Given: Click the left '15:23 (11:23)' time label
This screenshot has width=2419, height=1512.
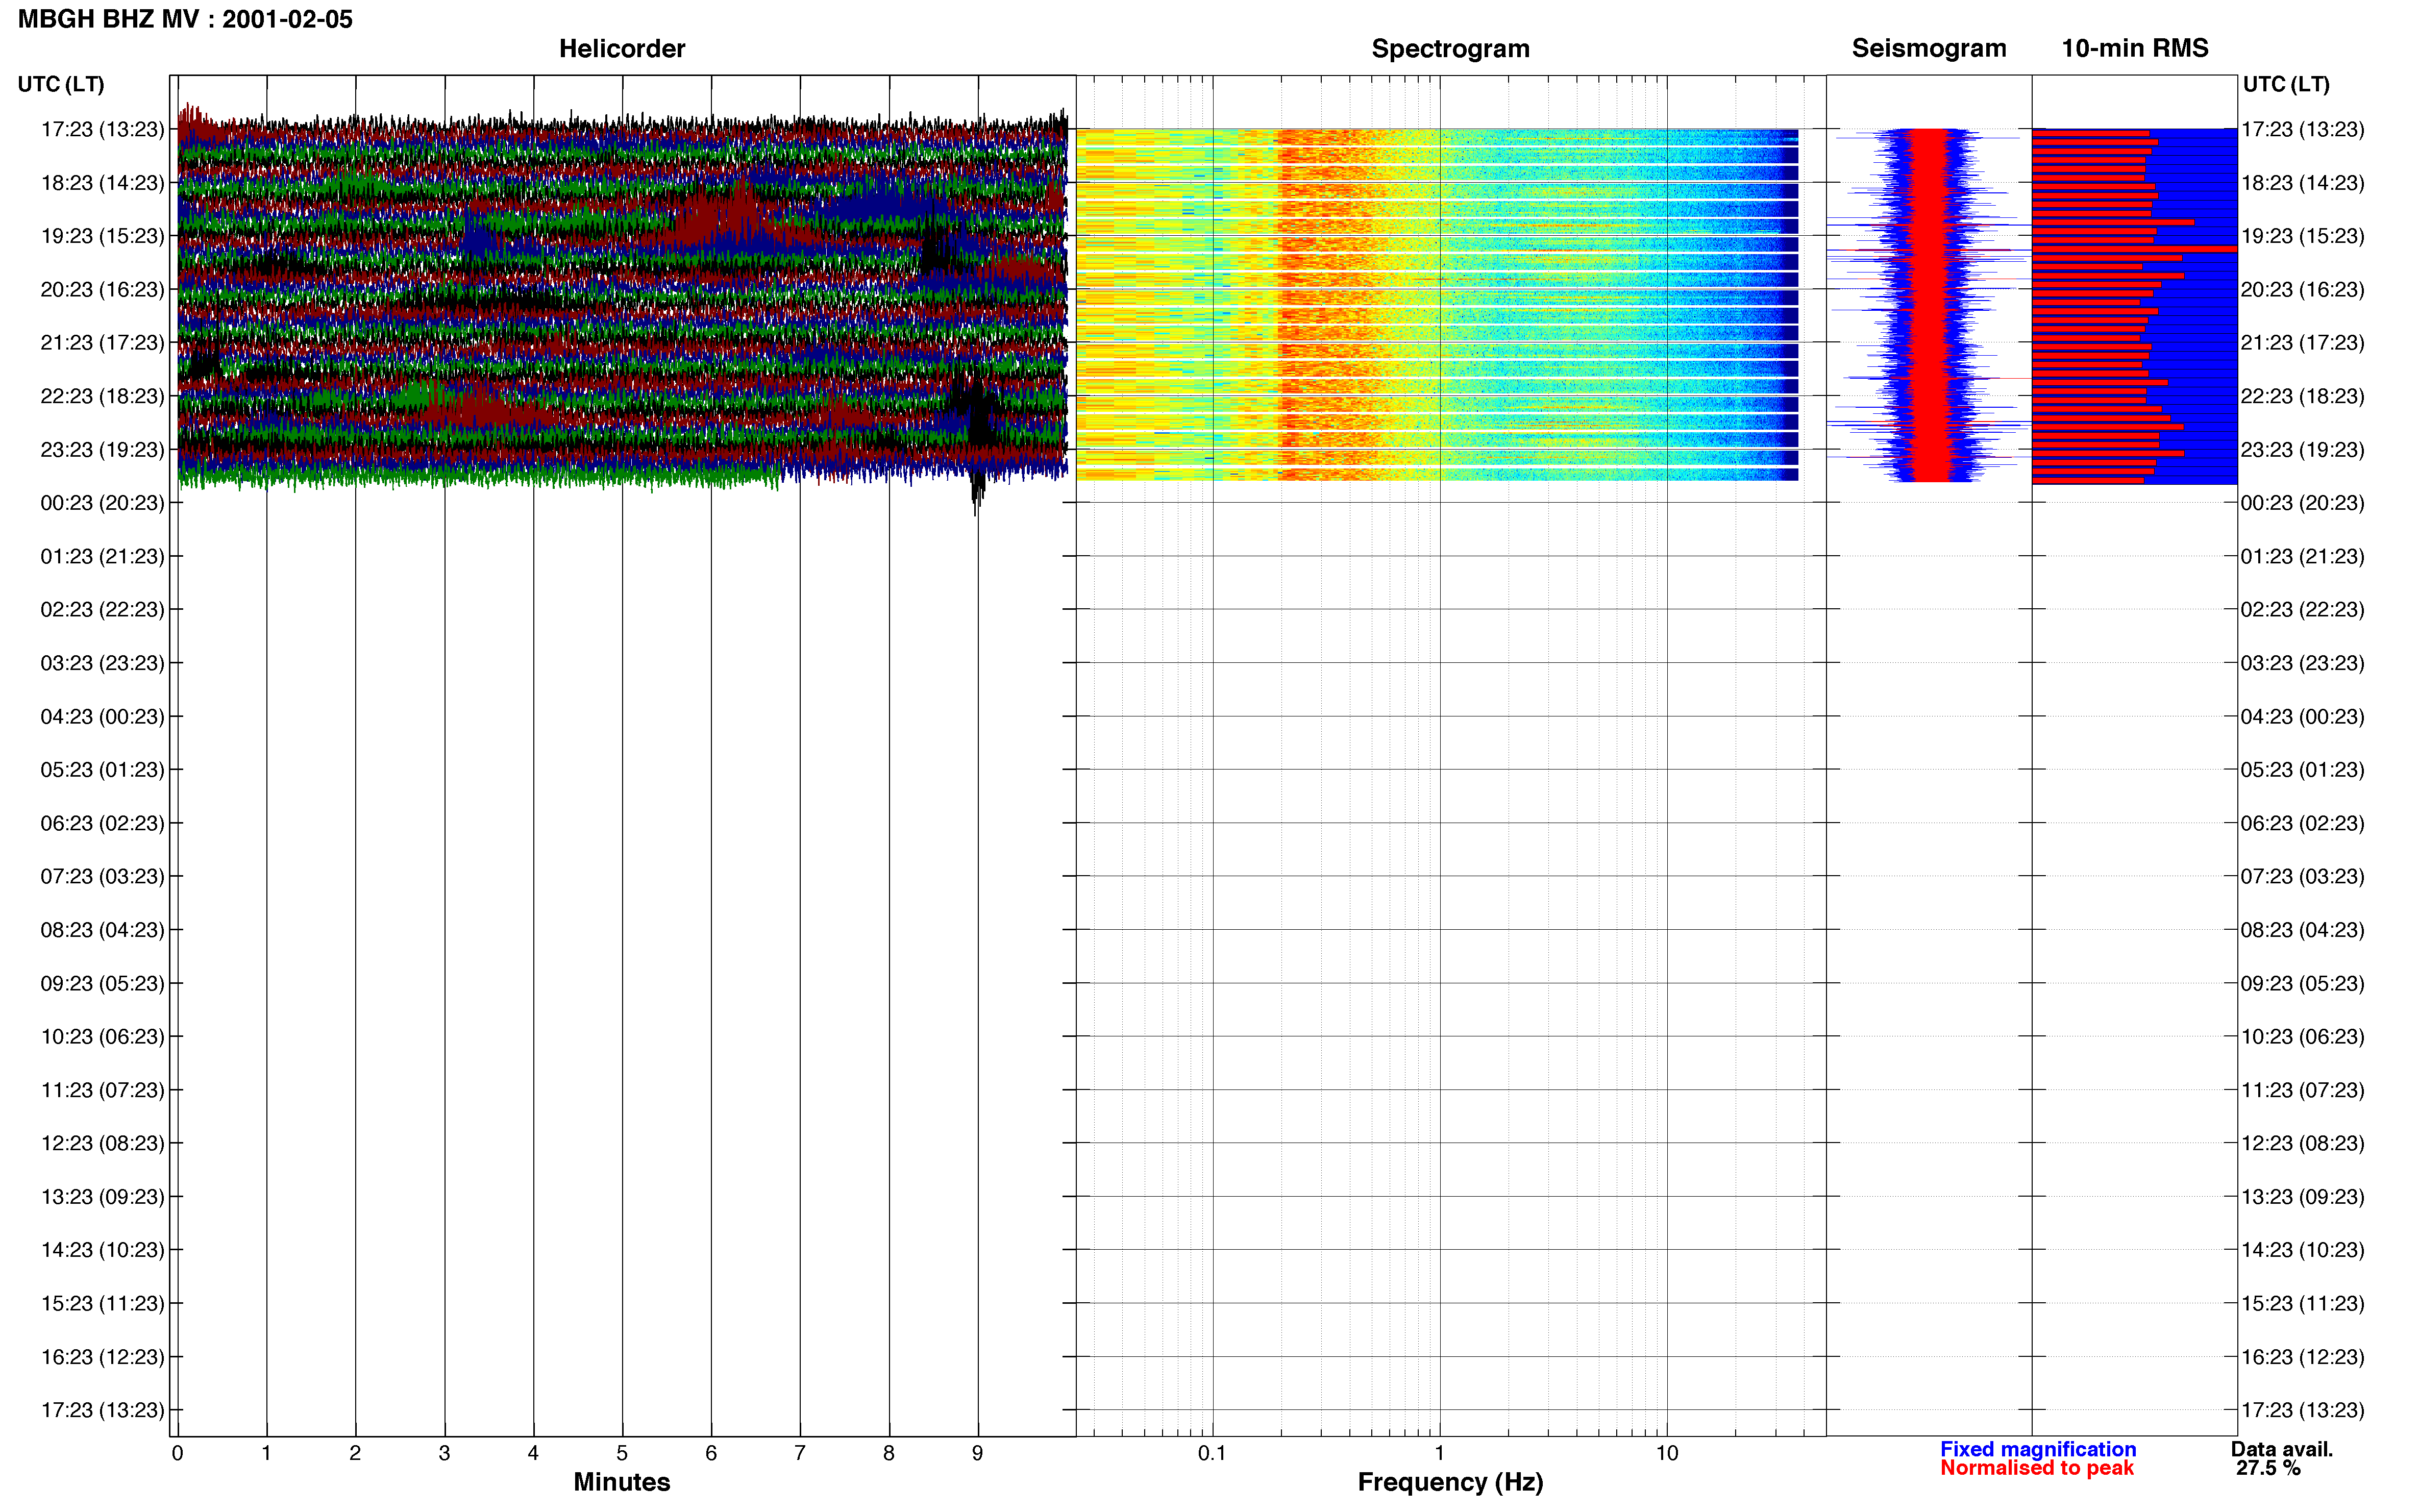Looking at the screenshot, I should 102,1303.
